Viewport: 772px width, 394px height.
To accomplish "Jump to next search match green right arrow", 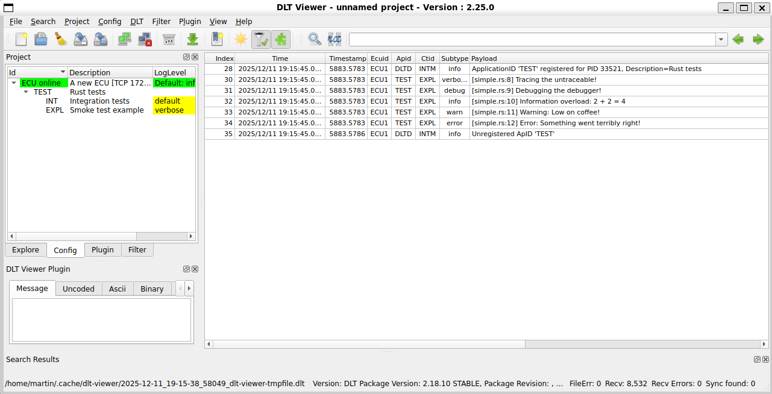I will point(758,40).
